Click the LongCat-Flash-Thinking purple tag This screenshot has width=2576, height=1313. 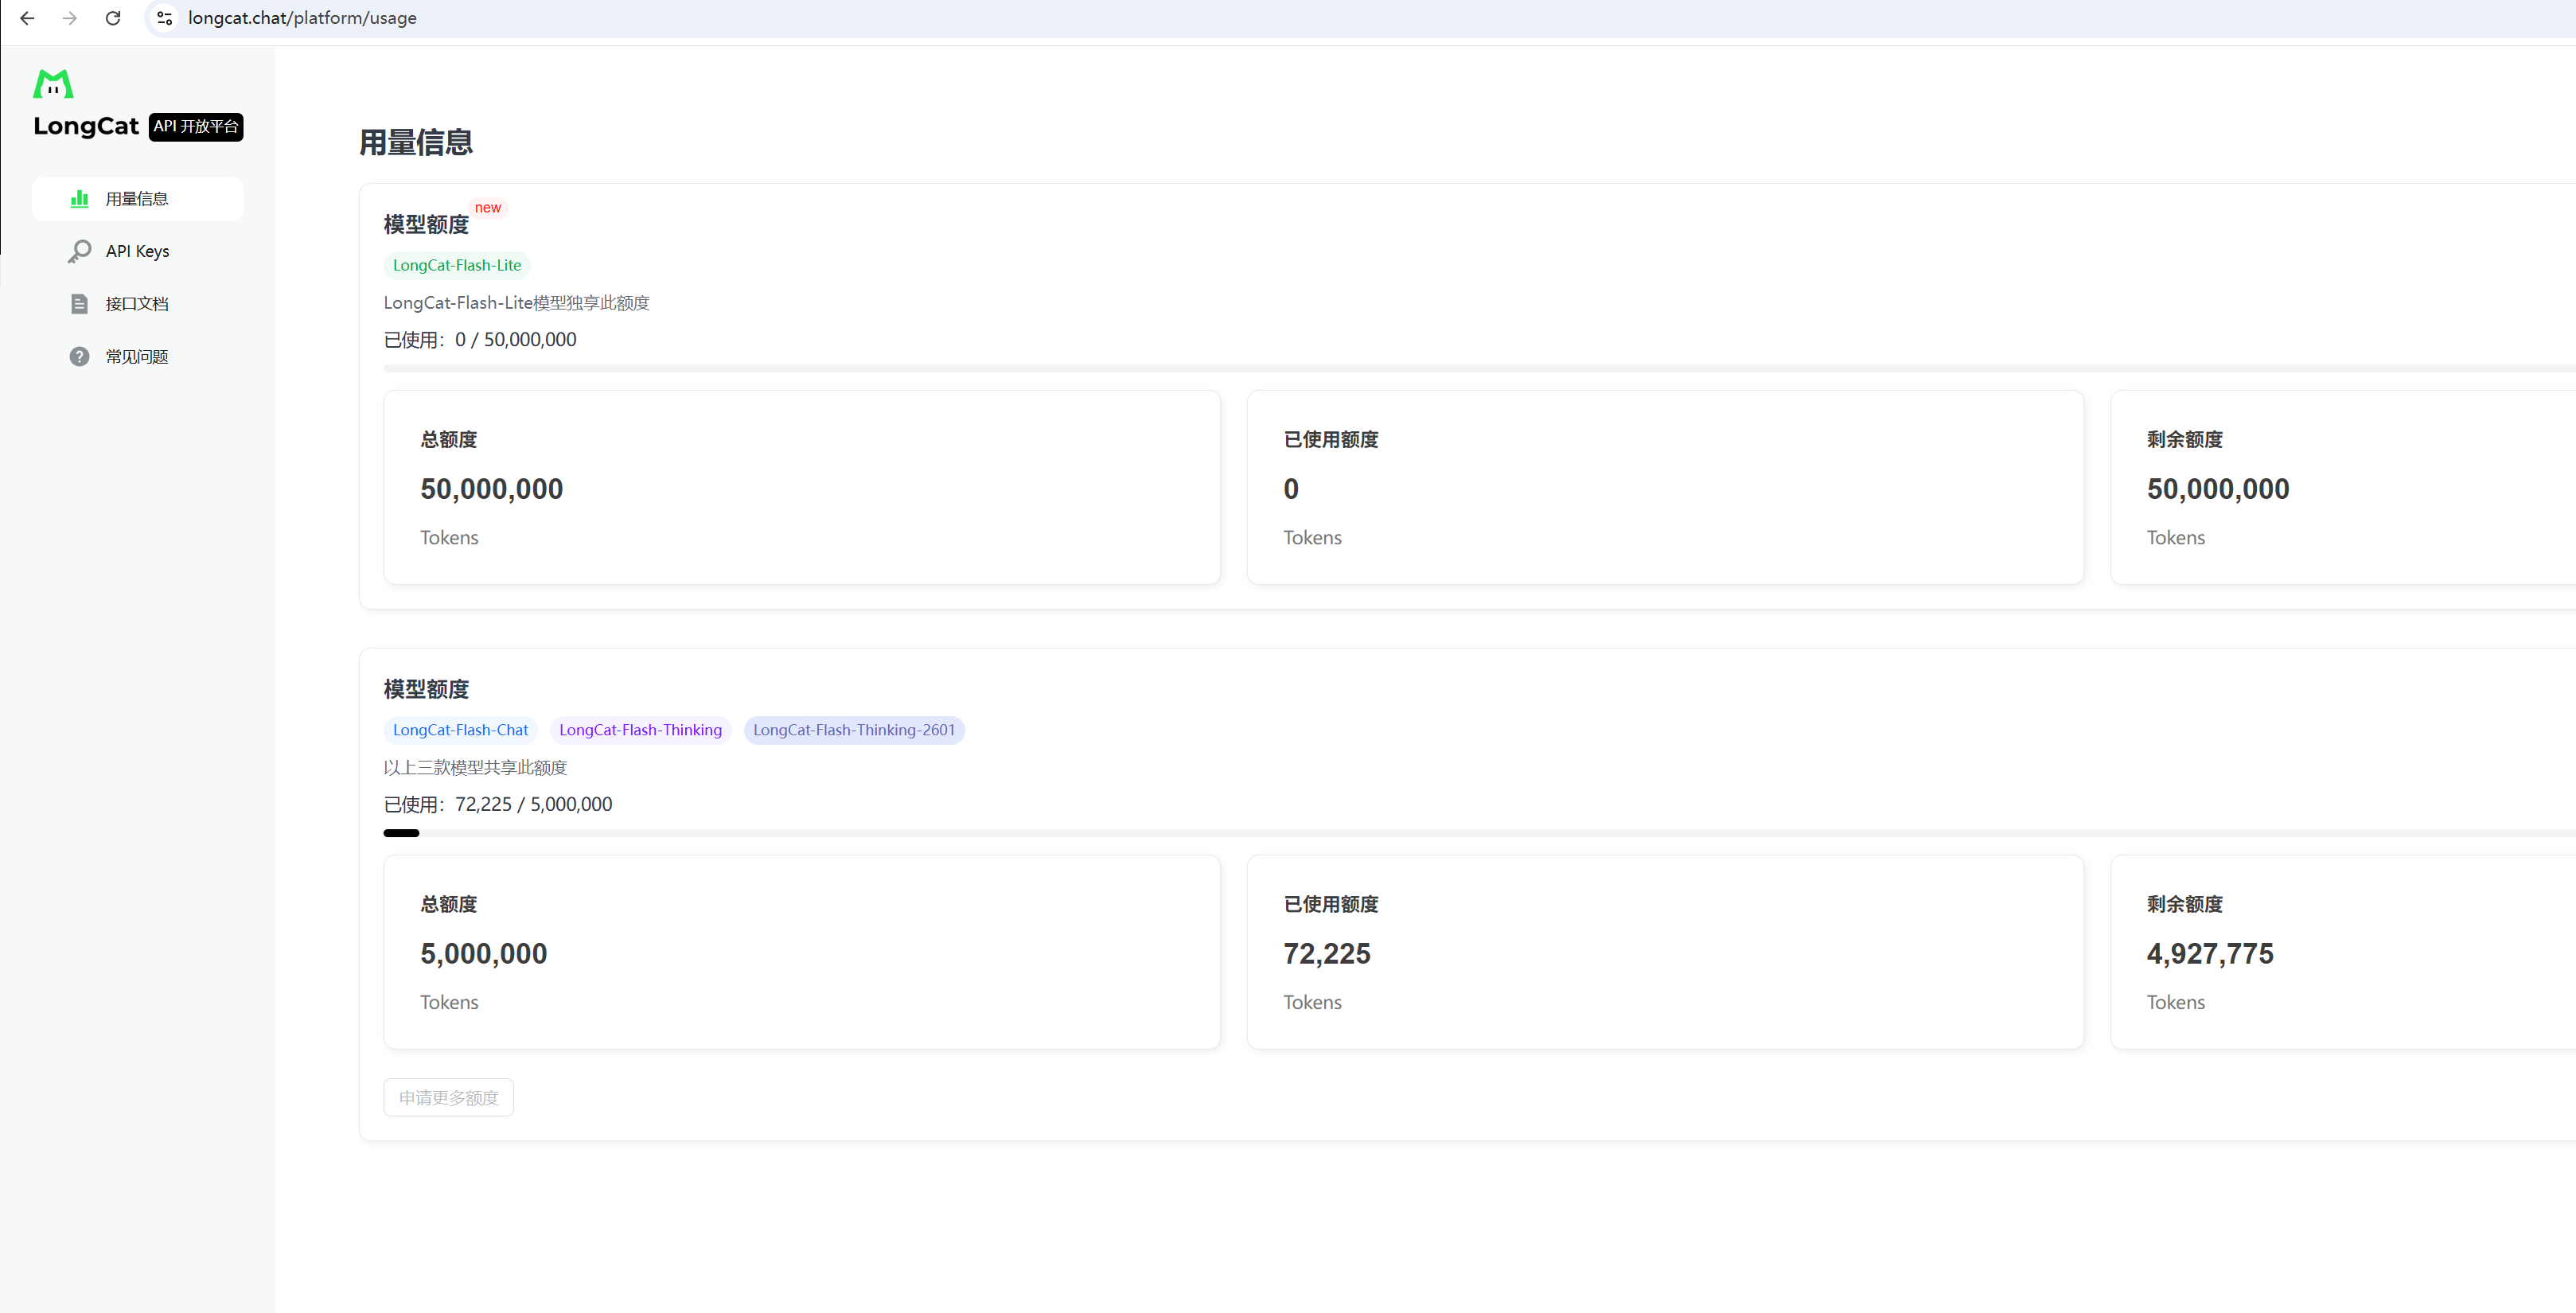click(640, 730)
